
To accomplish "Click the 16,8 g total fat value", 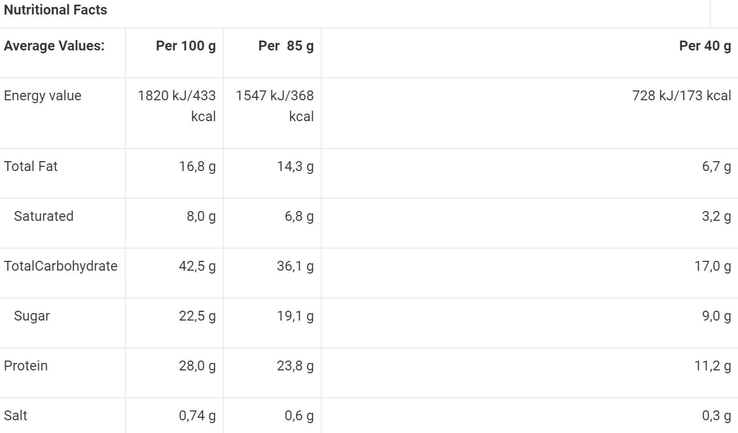I will click(197, 167).
